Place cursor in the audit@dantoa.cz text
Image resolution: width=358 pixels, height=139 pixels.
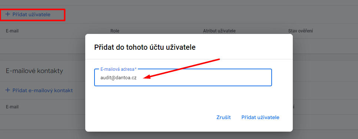click(x=118, y=78)
